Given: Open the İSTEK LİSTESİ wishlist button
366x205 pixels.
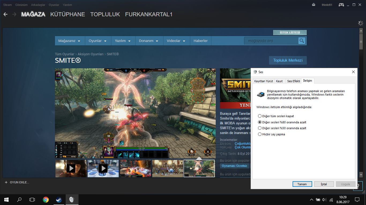Looking at the screenshot, I should 290,33.
